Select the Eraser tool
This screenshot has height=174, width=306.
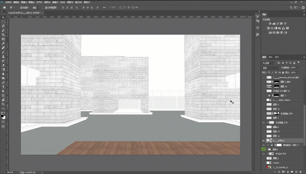3,65
